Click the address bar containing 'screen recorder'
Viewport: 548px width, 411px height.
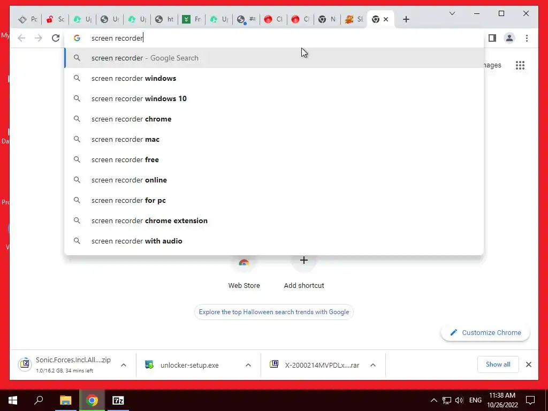[274, 38]
